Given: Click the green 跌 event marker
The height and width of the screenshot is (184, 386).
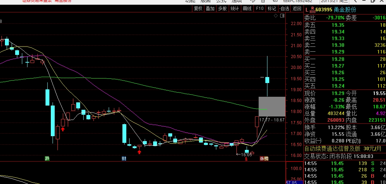Looking at the screenshot, I should [47, 158].
